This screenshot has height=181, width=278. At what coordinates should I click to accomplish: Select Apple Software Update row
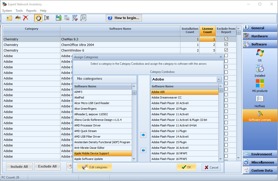(x=103, y=159)
